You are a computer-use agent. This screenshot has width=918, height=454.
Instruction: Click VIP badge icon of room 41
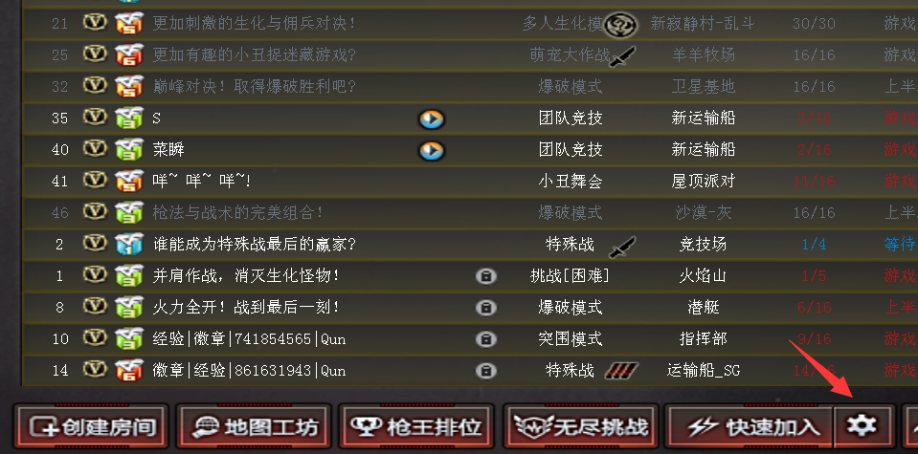(95, 180)
